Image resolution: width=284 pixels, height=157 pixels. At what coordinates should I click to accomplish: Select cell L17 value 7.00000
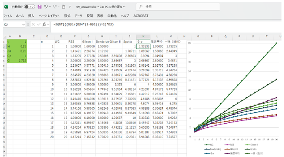coord(157,118)
